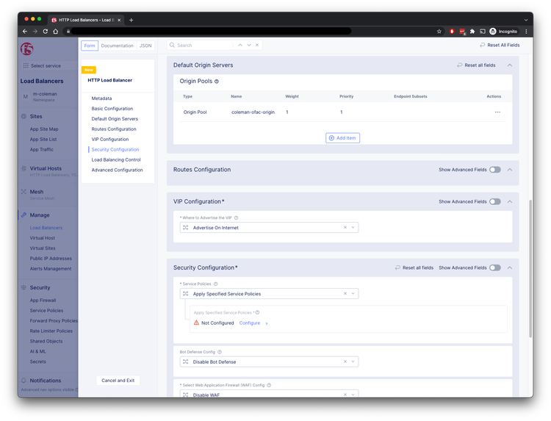The width and height of the screenshot is (551, 421).
Task: Click the Add Item button
Action: click(342, 138)
